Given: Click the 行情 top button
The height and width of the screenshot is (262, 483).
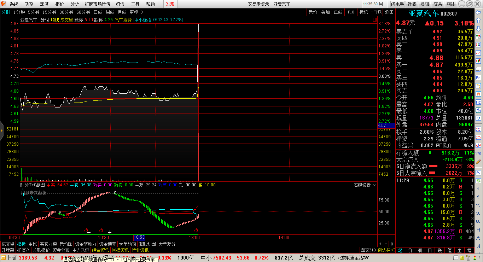Looking at the screenshot, I should [x=412, y=4].
